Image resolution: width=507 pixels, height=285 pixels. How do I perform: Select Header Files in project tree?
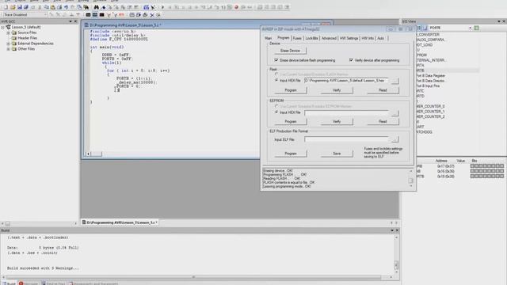[28, 38]
